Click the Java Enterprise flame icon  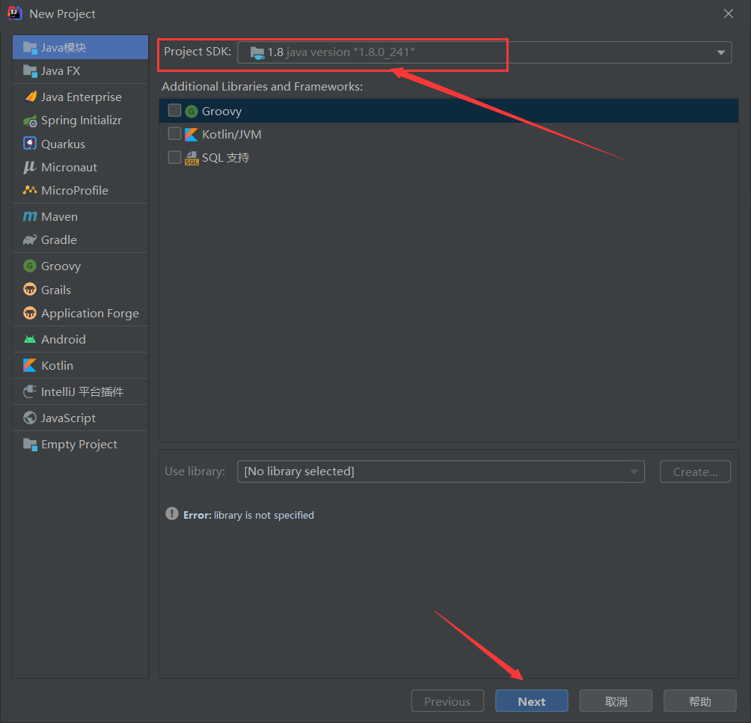click(x=30, y=97)
